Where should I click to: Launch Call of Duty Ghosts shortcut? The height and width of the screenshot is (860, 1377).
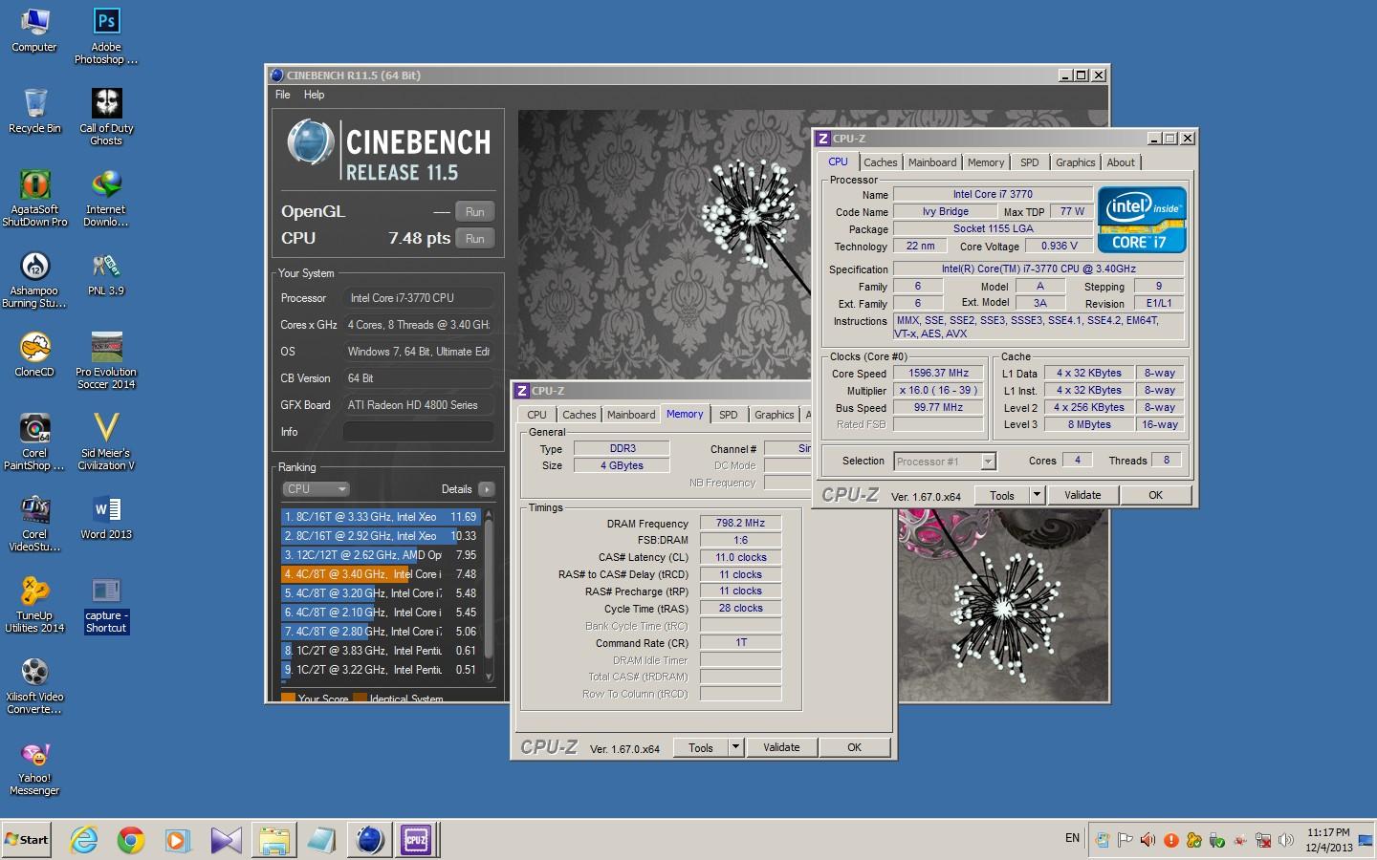click(x=106, y=117)
